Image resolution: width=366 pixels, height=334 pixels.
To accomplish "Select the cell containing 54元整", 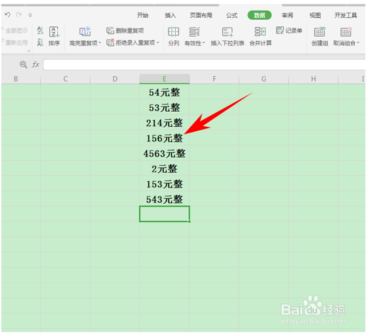I will pos(165,92).
